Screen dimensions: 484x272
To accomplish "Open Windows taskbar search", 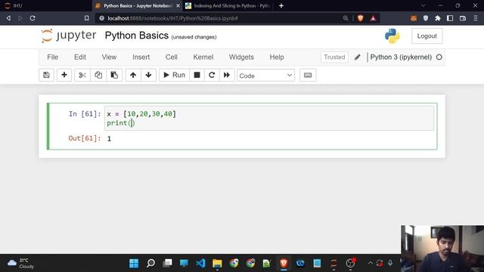I will tap(150, 263).
